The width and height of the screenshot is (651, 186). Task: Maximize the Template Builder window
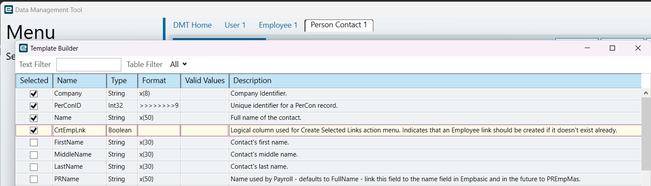(612, 48)
